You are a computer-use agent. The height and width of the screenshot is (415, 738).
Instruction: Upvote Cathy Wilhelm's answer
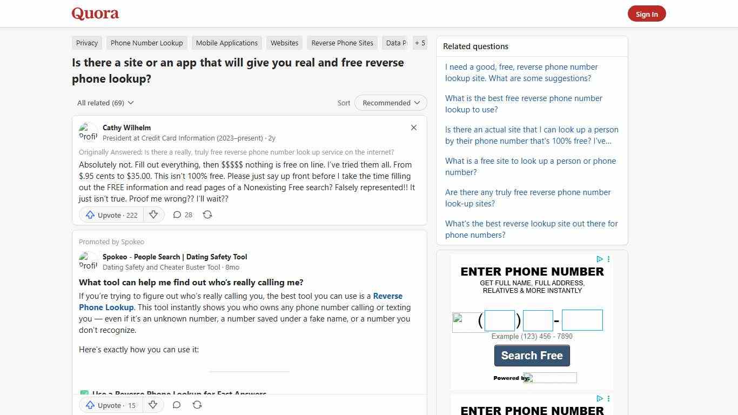pos(110,215)
